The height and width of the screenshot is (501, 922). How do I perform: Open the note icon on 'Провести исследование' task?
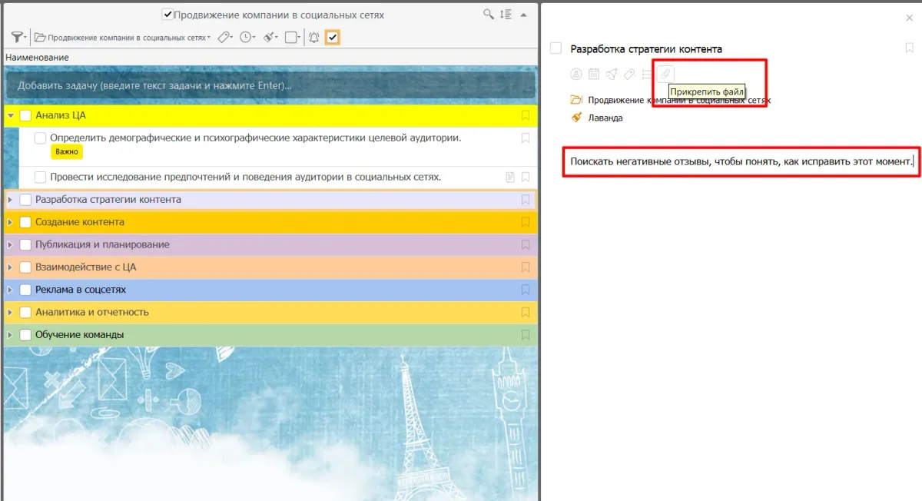[509, 178]
